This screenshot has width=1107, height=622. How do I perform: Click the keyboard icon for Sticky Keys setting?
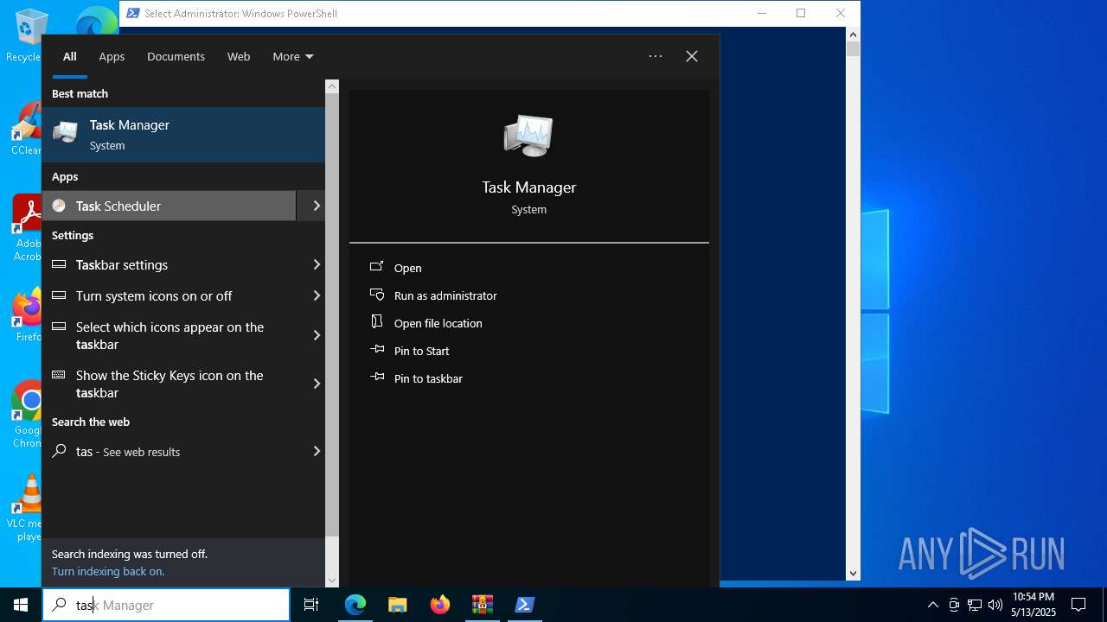[x=59, y=375]
